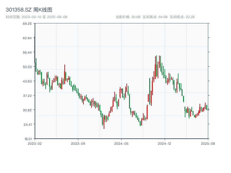The image size is (231, 173).
Task: Click the y-axis label 18.01
Action: coord(28,139)
